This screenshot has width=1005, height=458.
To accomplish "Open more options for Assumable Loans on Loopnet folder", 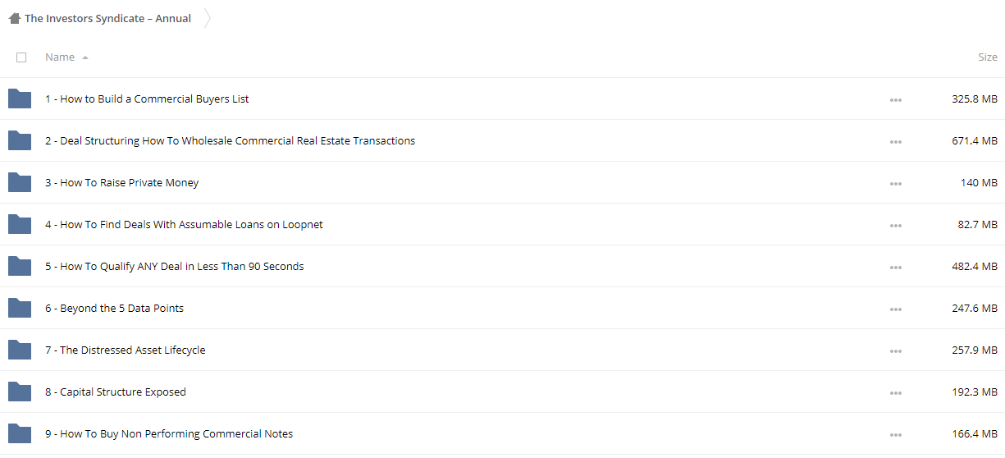I will click(x=895, y=226).
